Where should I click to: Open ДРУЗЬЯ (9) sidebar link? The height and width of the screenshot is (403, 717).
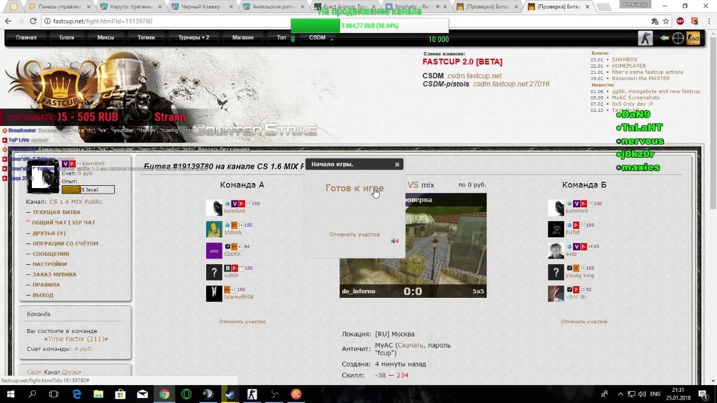[49, 233]
